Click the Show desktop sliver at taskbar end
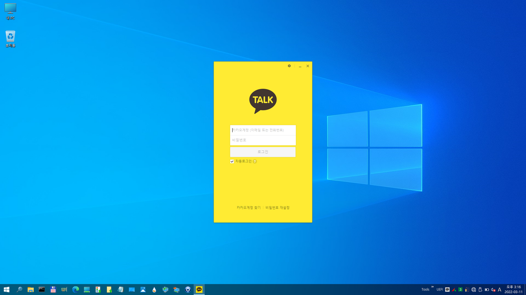This screenshot has width=526, height=295. [x=525, y=289]
